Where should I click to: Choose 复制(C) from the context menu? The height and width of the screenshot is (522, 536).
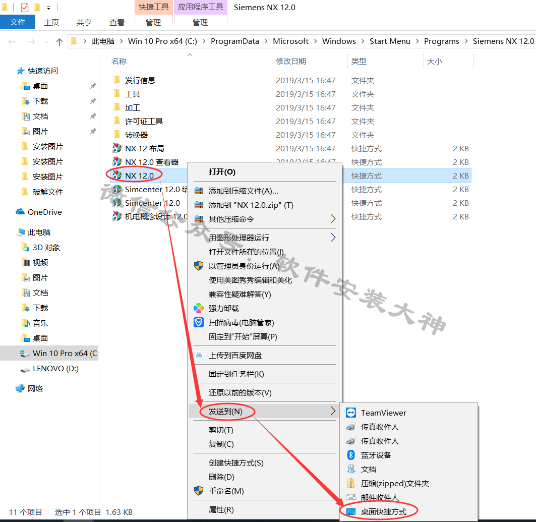coord(265,444)
